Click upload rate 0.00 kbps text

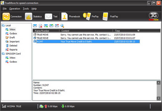point(53,106)
